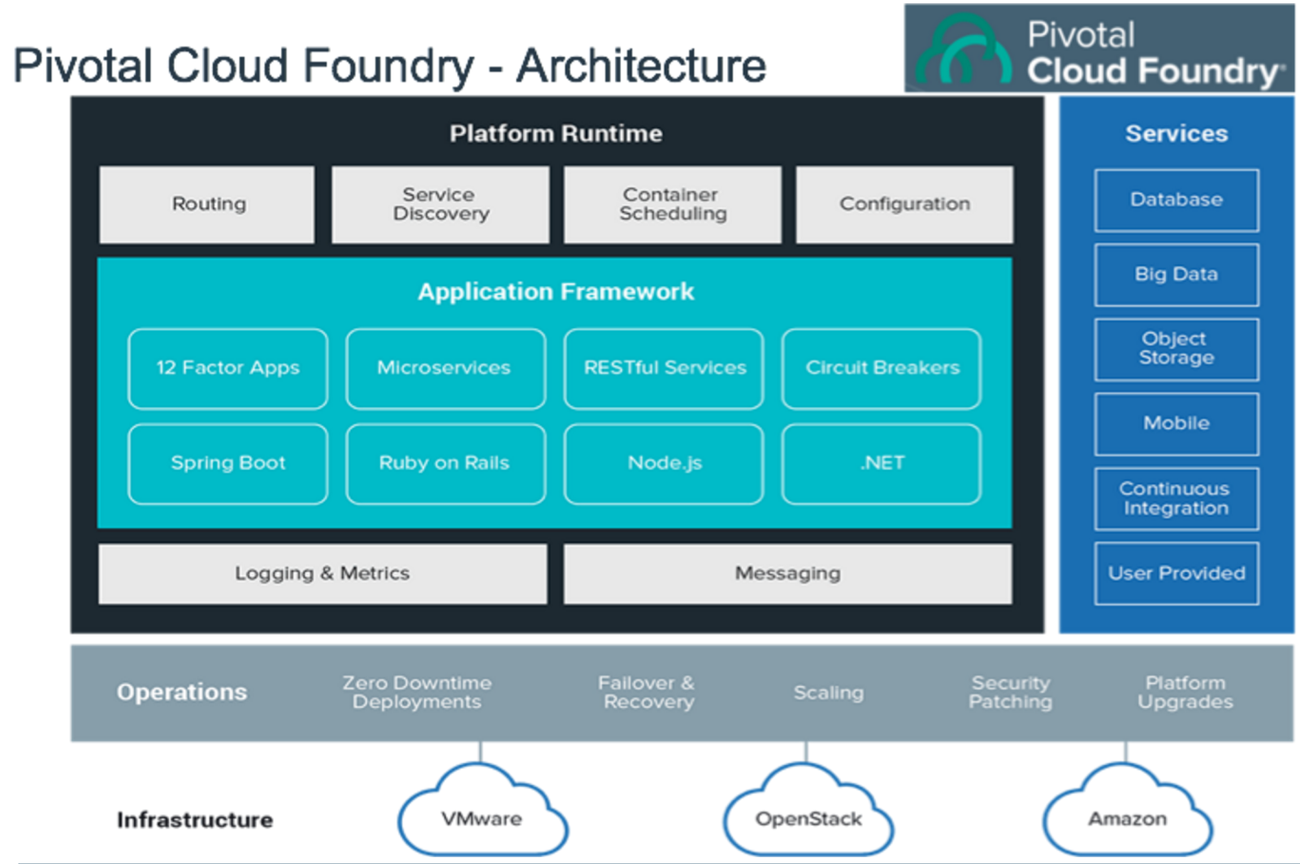The height and width of the screenshot is (864, 1300).
Task: Click the Zero Downtime Deployments label
Action: pos(417,693)
